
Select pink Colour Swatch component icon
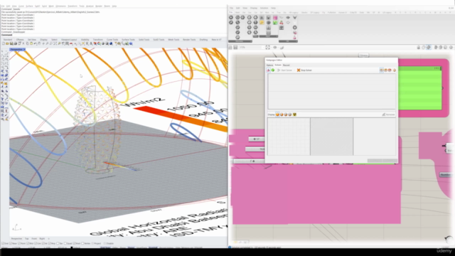pyautogui.click(x=275, y=18)
